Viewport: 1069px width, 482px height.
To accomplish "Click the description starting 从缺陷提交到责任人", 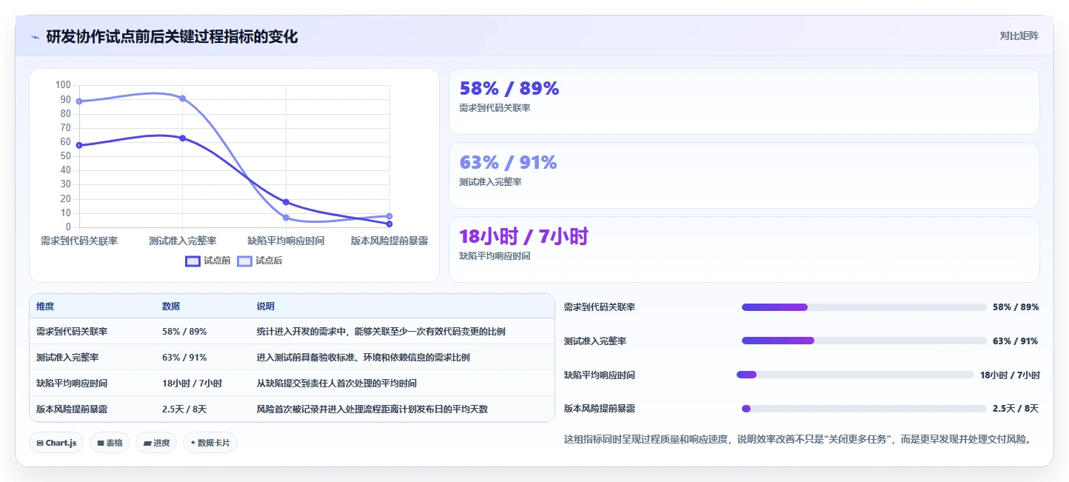I will coord(337,384).
